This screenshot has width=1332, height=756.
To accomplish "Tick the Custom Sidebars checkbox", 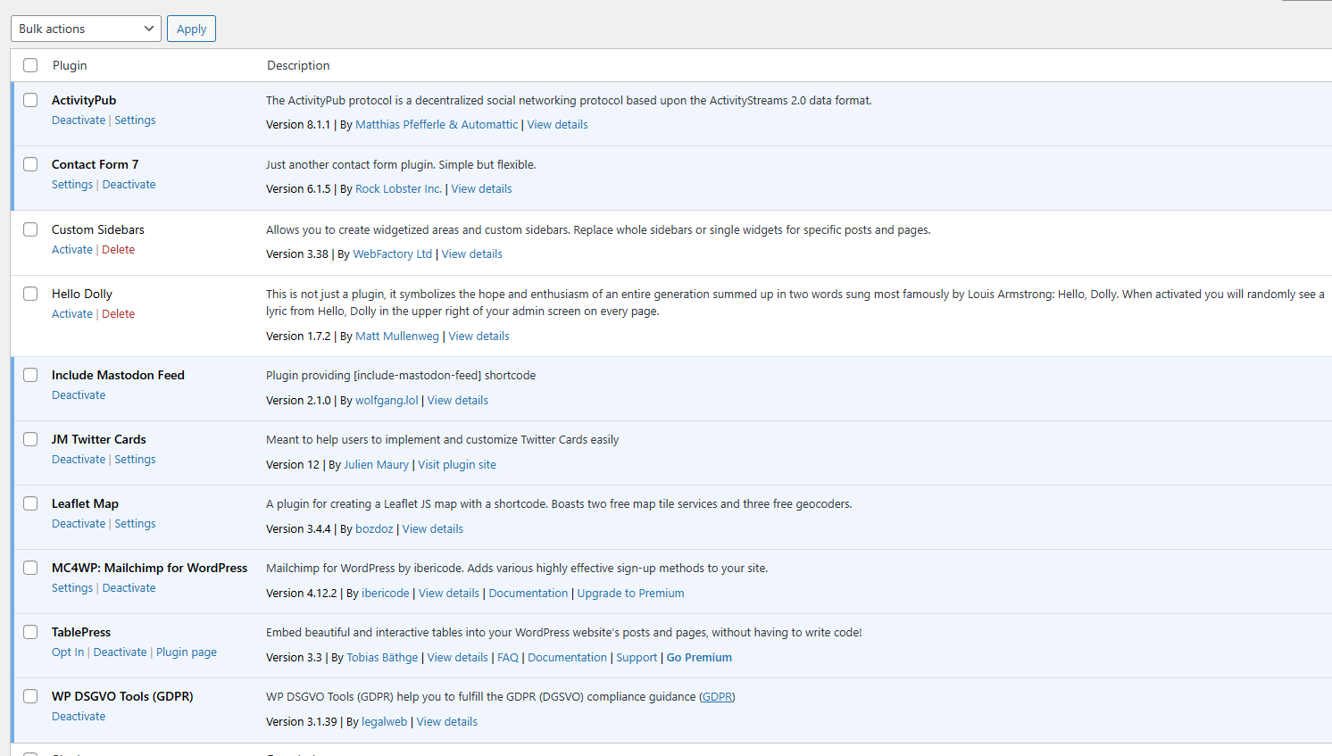I will pyautogui.click(x=30, y=229).
